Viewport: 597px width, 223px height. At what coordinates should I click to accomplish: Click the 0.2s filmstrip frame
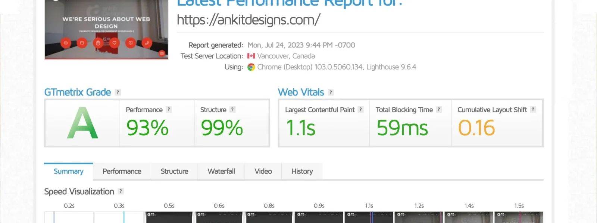69,217
